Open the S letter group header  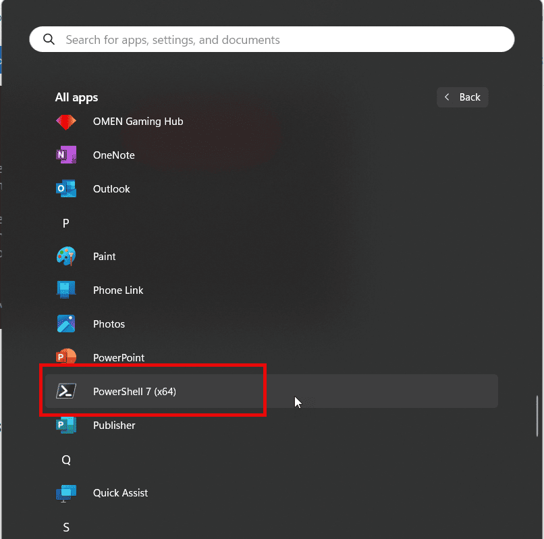click(x=66, y=528)
